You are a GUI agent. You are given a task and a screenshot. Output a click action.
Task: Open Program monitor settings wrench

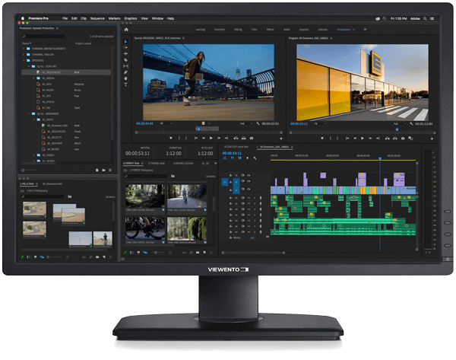(x=411, y=124)
